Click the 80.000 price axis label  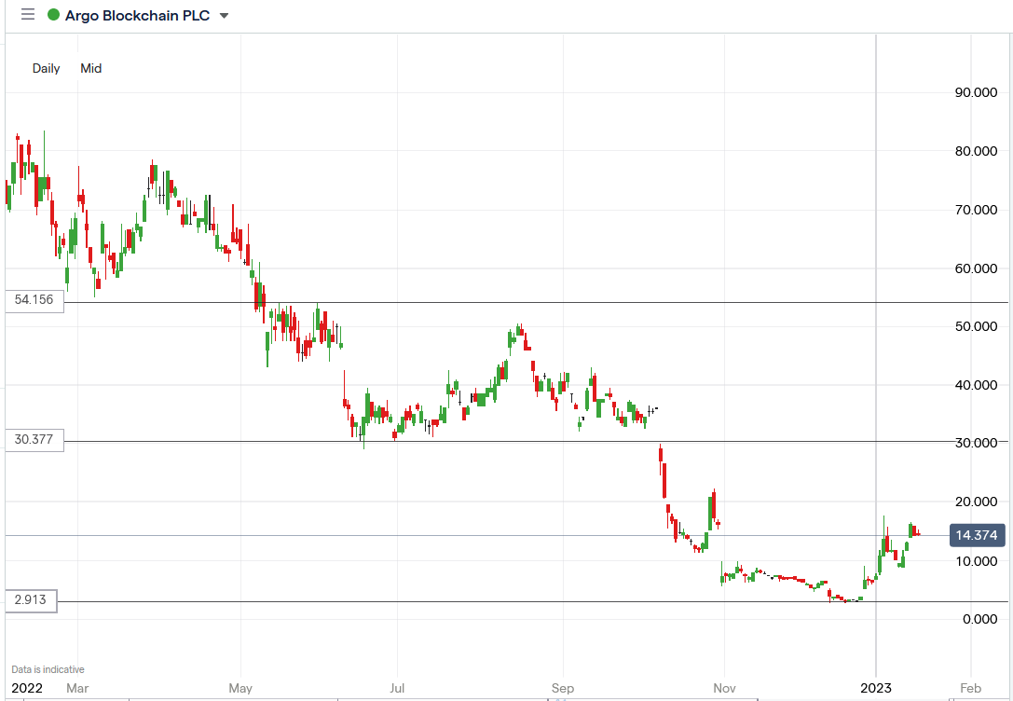(976, 151)
